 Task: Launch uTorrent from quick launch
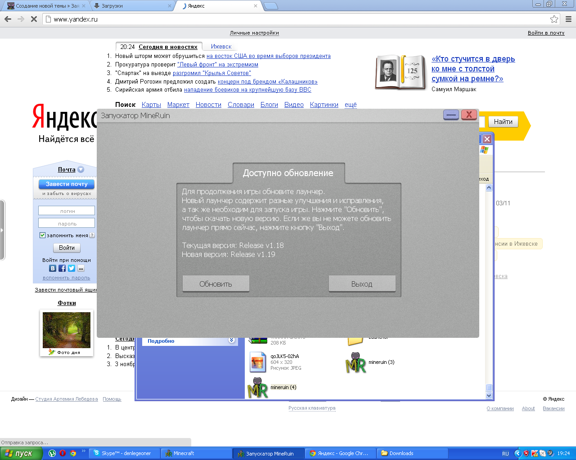click(52, 453)
